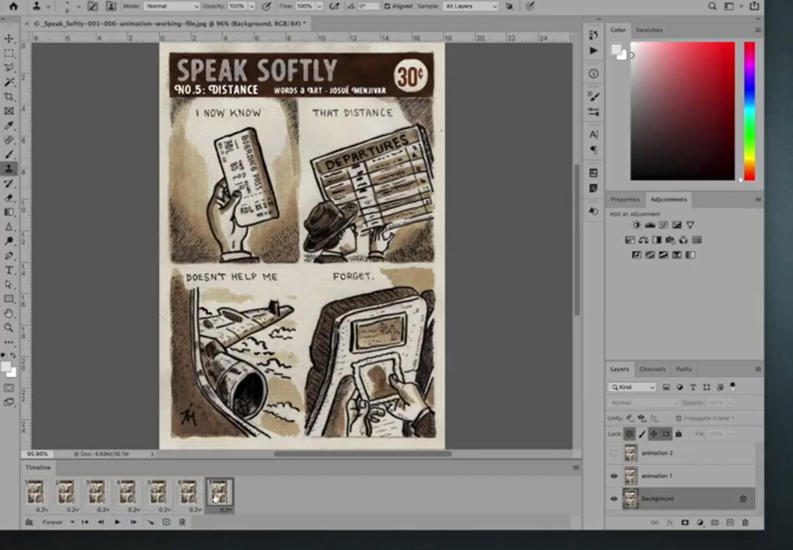Viewport: 793px width, 550px height.
Task: Toggle lock transparent pixels
Action: pos(629,434)
